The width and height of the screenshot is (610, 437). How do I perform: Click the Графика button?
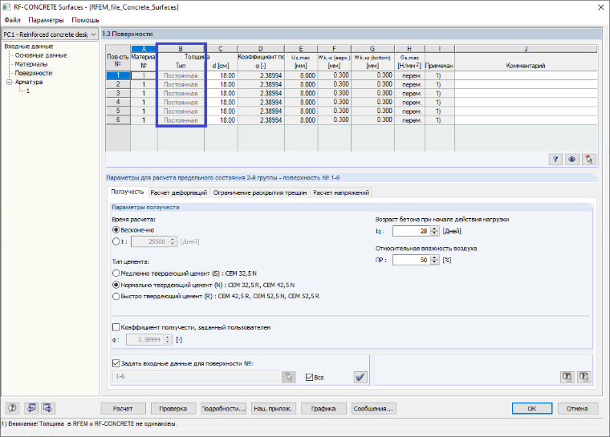[x=323, y=409]
